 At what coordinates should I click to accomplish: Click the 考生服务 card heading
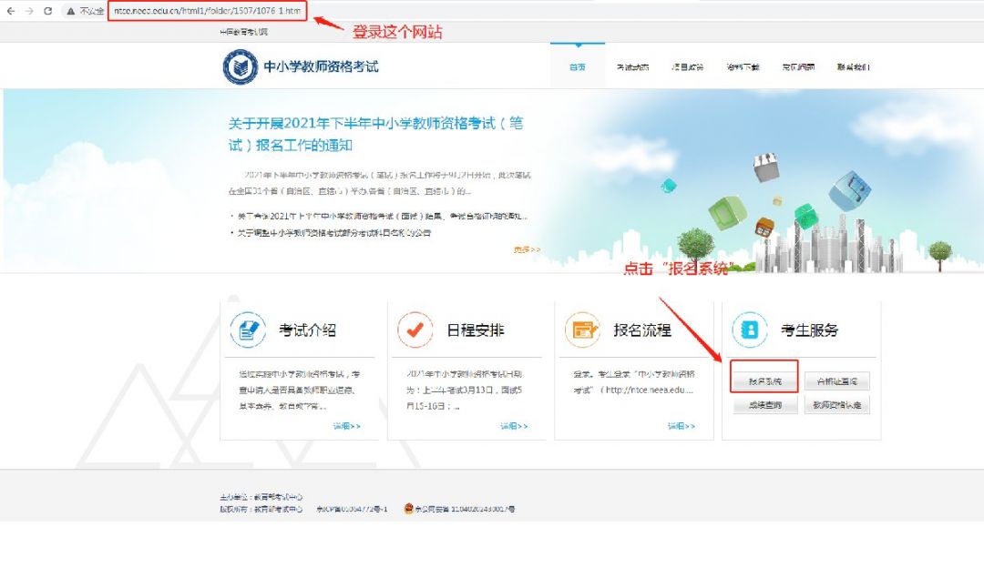point(810,330)
